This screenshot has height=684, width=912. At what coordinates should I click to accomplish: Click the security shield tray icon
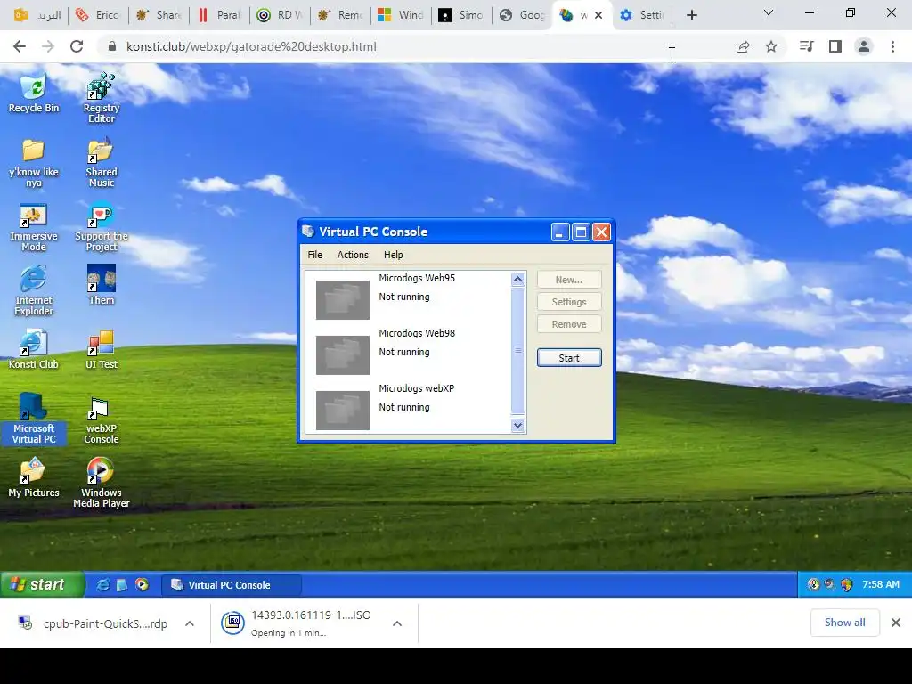pyautogui.click(x=847, y=584)
